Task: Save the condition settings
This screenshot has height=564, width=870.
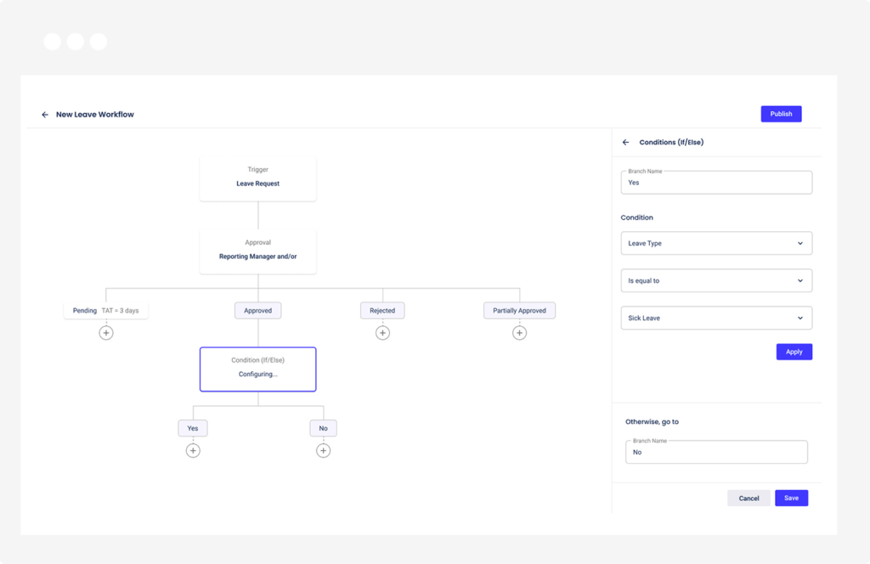Action: [791, 498]
